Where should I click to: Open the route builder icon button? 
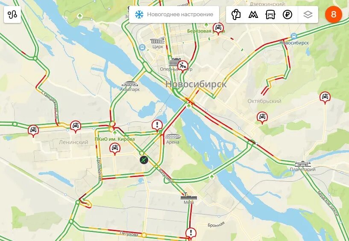pyautogui.click(x=12, y=15)
